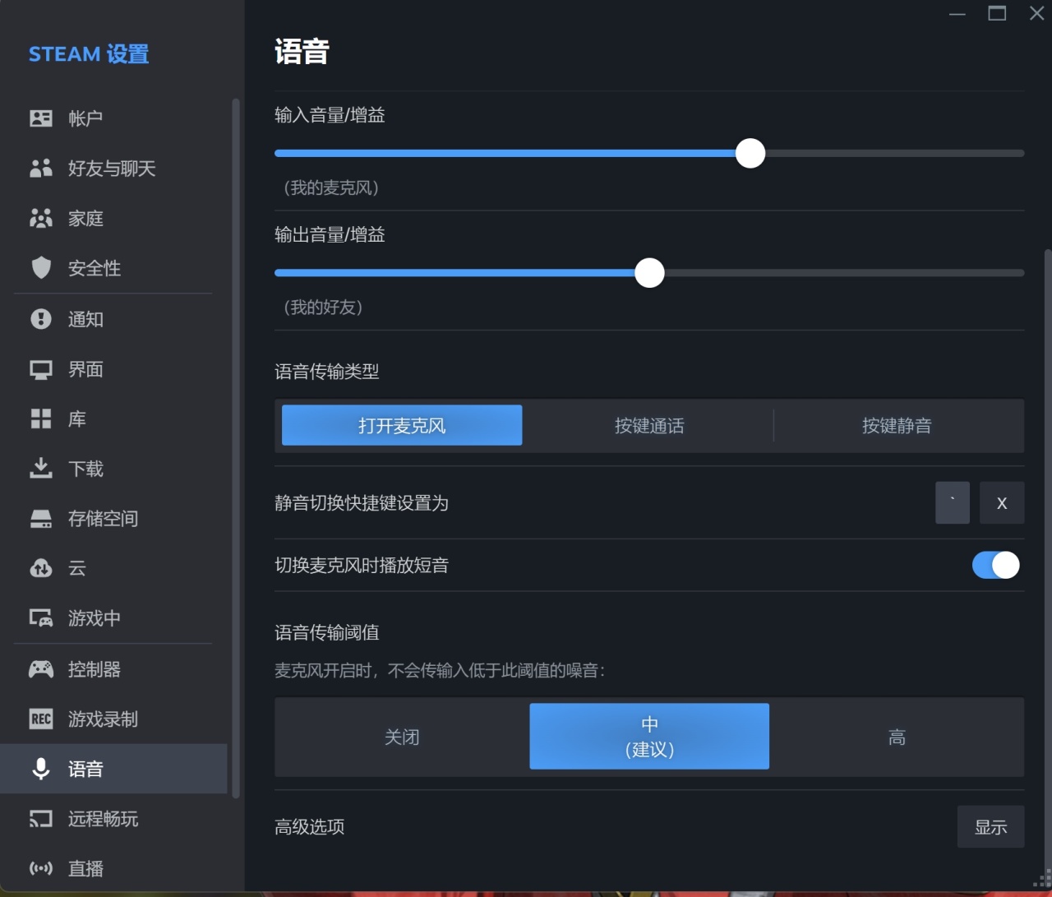Switch to the 界面 settings page

113,370
